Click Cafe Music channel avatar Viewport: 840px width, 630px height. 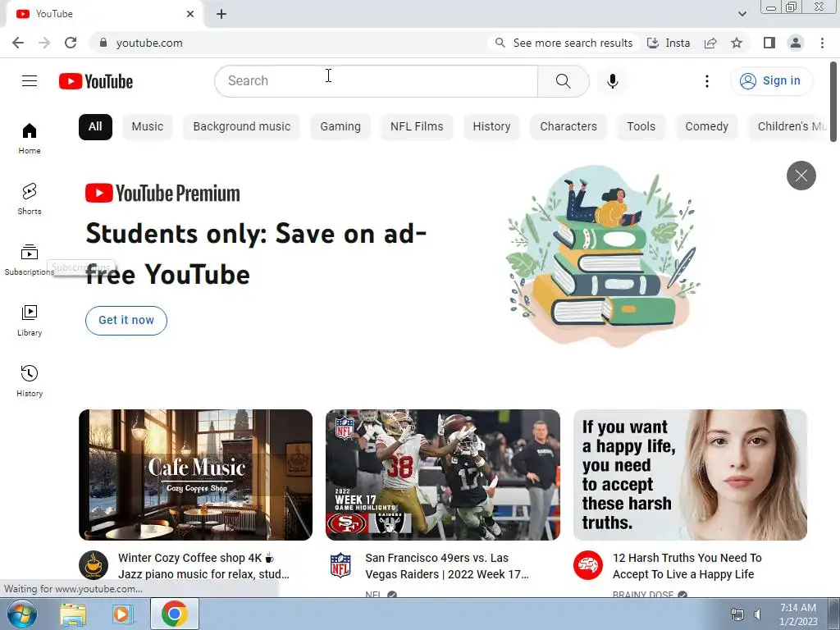94,565
